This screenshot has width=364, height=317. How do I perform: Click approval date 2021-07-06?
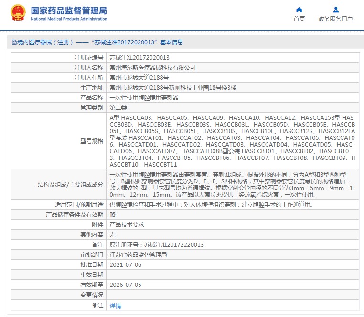tap(125, 264)
